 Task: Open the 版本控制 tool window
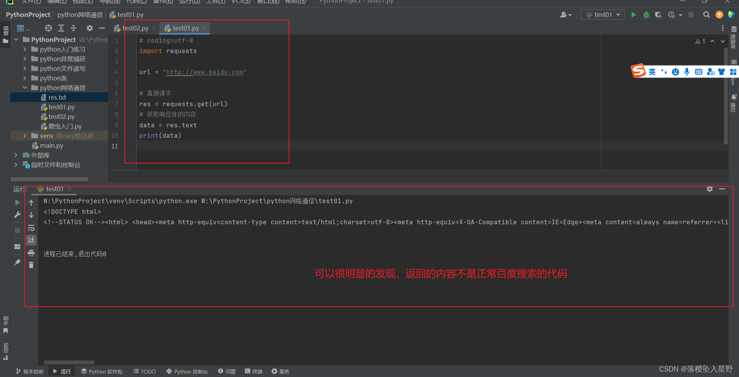click(30, 371)
